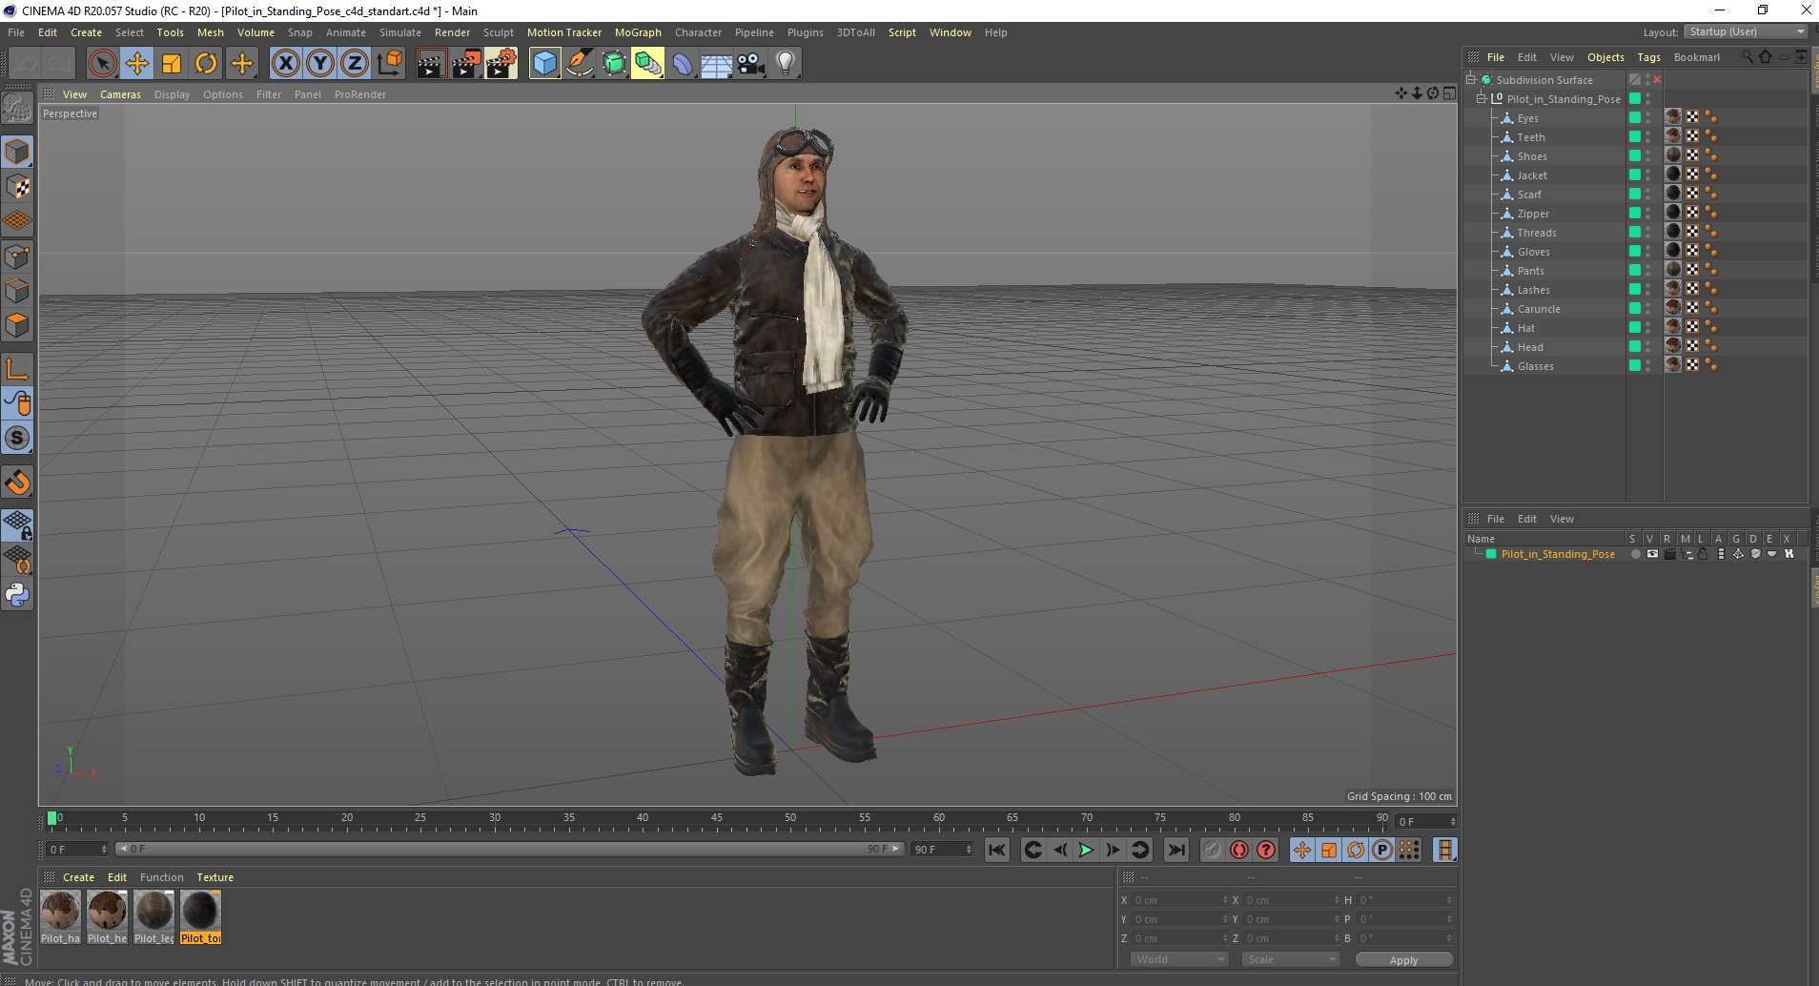
Task: Add a Cube primitive object
Action: [x=545, y=64]
